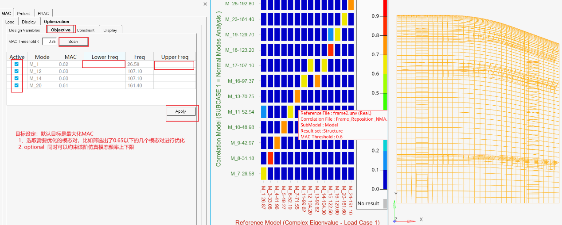Open the Design Variables sub-tab

[x=24, y=30]
